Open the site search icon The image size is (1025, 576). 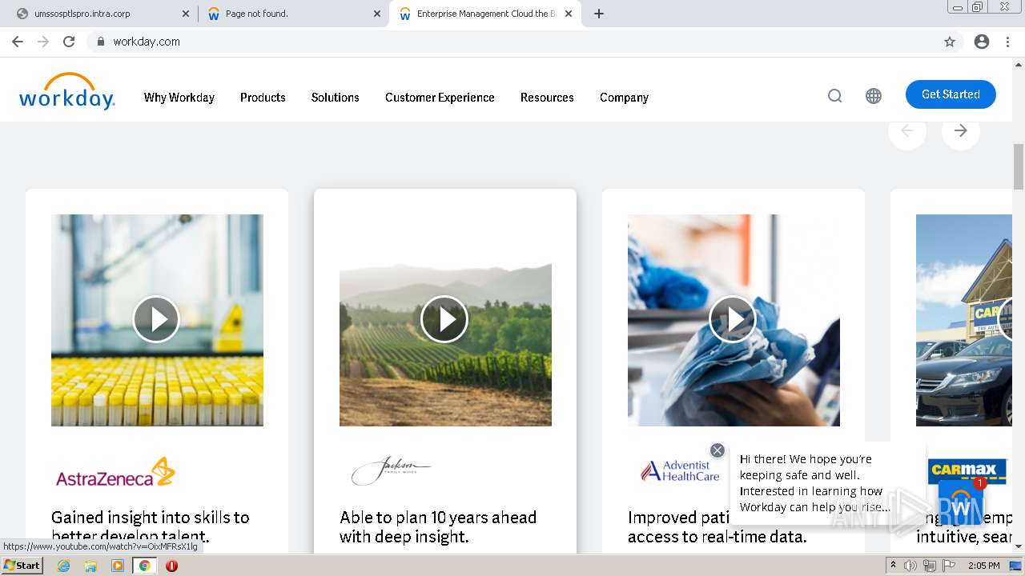pyautogui.click(x=834, y=96)
